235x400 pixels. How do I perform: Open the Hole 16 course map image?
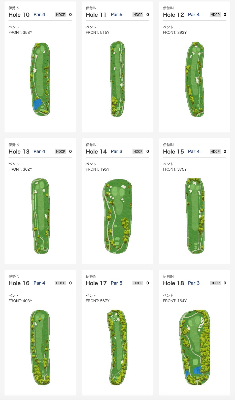click(x=40, y=348)
